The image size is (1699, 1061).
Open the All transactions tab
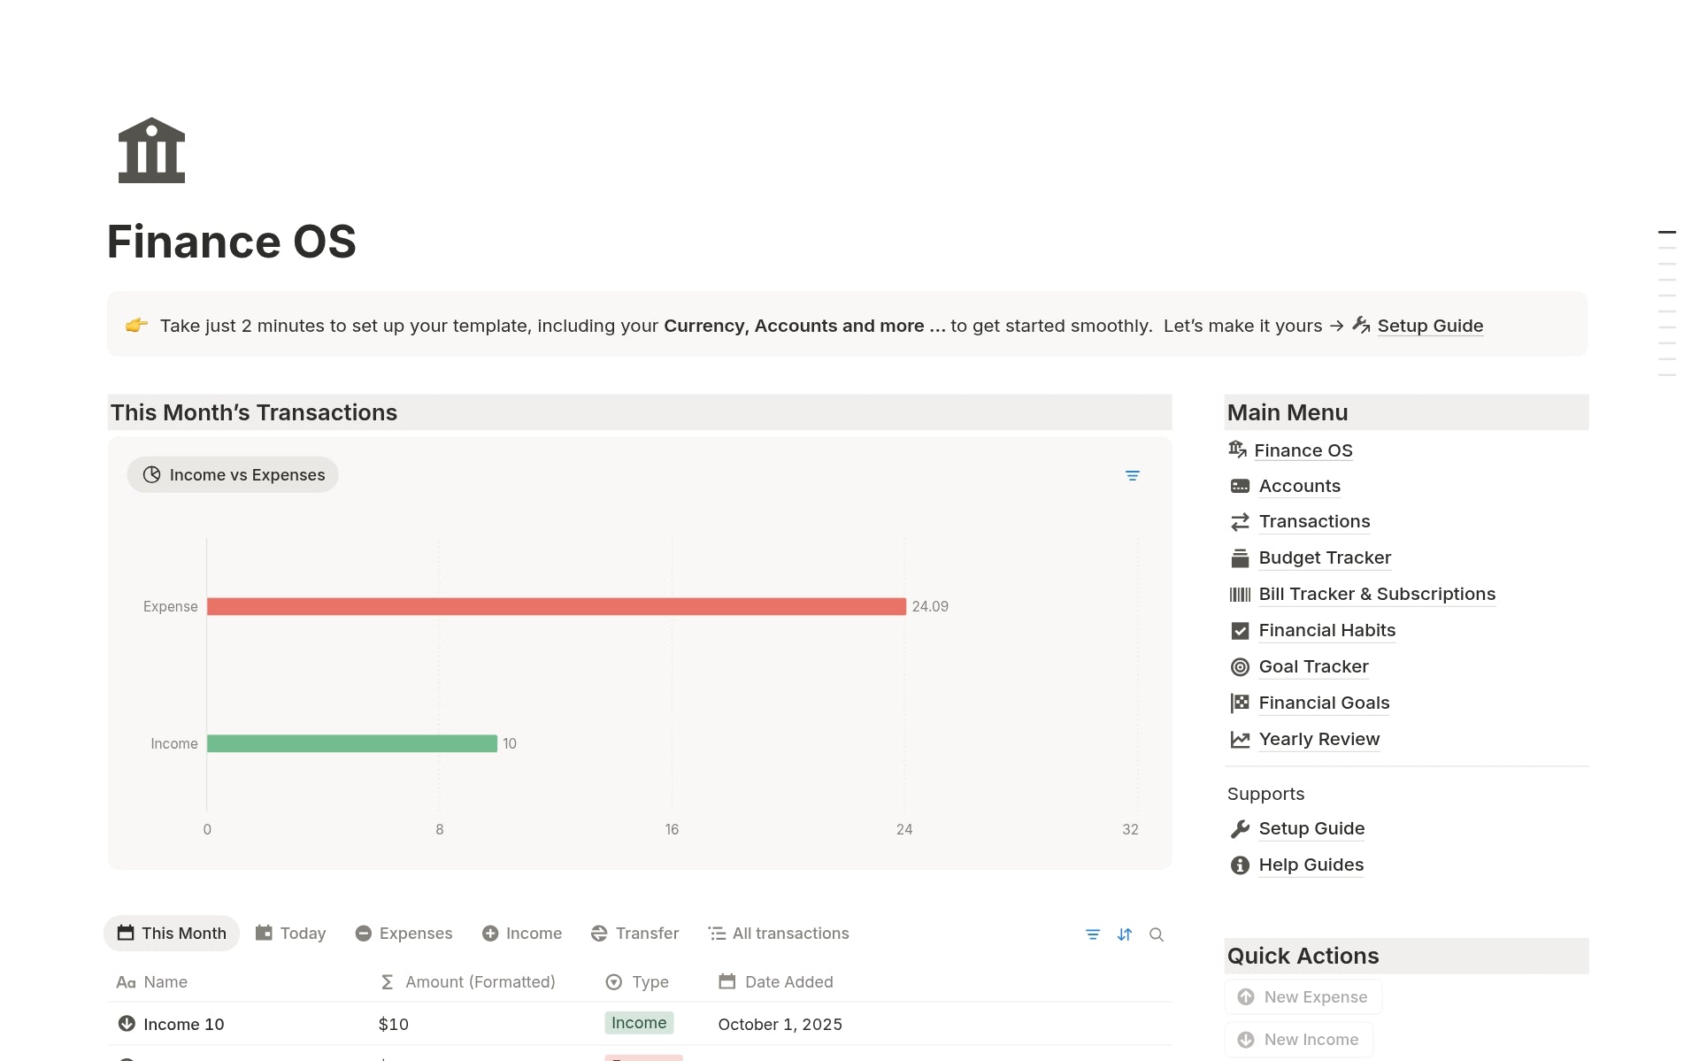(779, 934)
